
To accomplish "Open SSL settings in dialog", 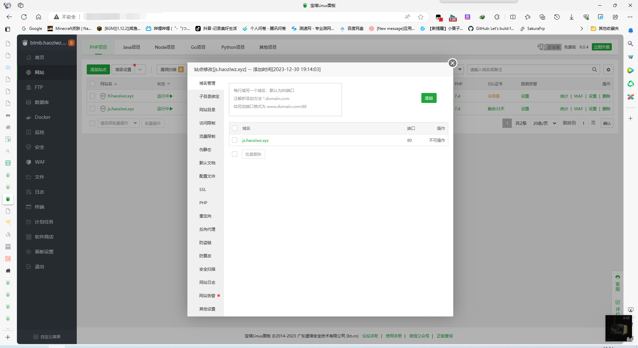I will [203, 190].
